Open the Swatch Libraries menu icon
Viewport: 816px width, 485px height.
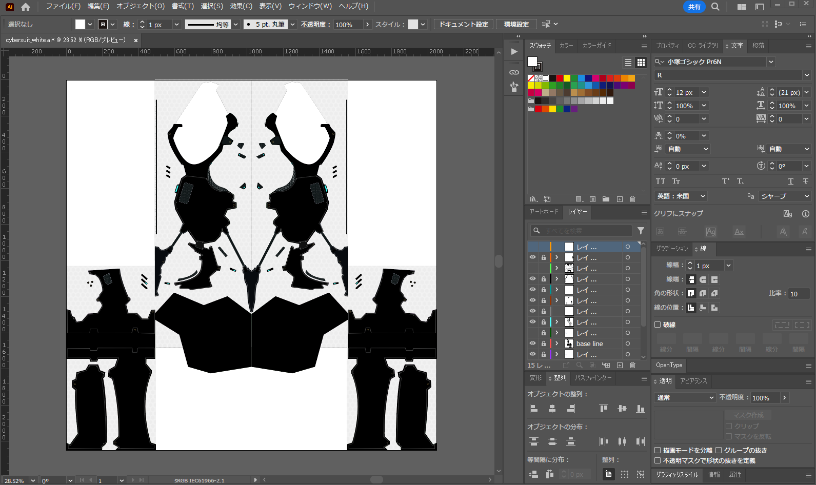click(x=534, y=199)
